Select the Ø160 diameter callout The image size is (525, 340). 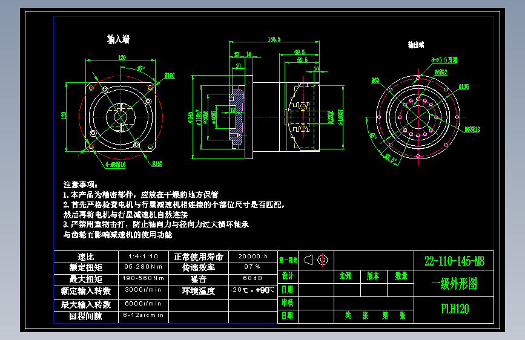point(170,75)
